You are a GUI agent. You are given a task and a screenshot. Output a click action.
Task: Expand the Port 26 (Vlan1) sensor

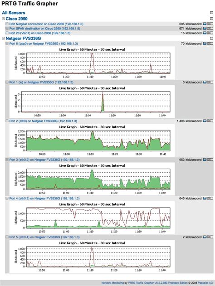[x=7, y=33]
